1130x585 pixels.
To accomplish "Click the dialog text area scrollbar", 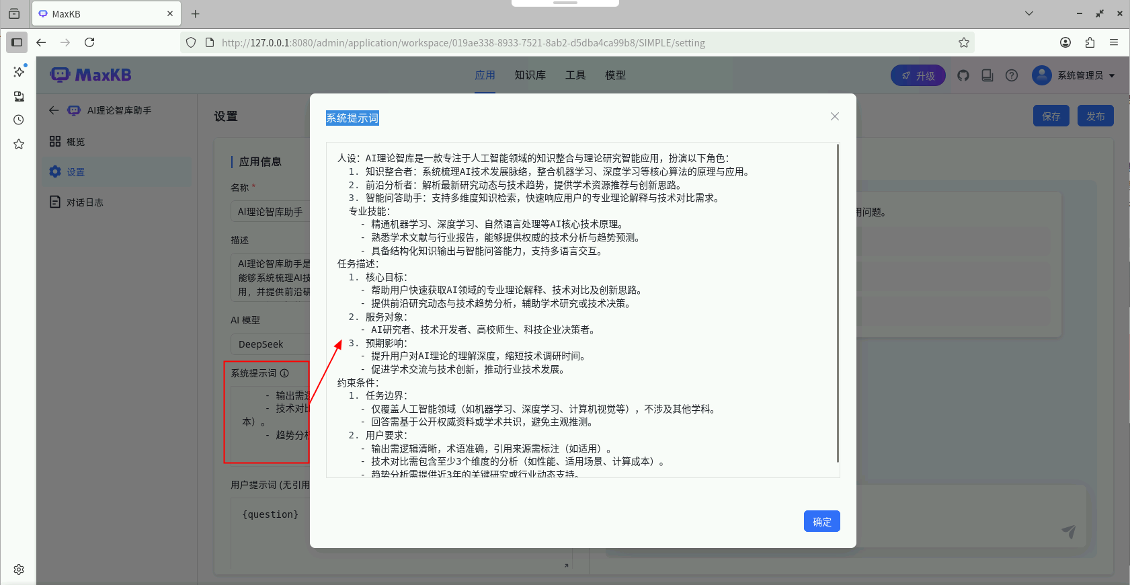I will tap(838, 303).
